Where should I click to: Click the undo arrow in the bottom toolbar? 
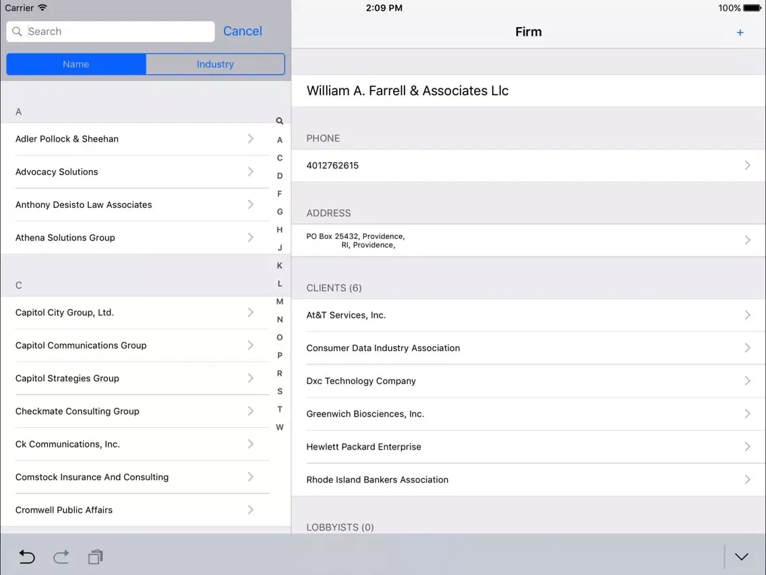tap(27, 556)
